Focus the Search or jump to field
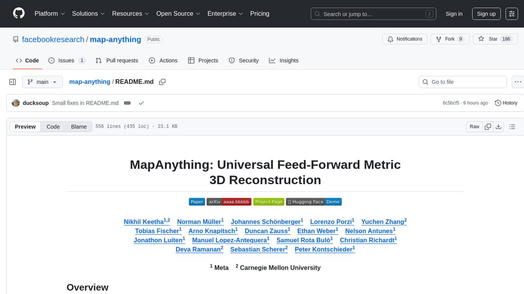524x294 pixels. (x=374, y=14)
